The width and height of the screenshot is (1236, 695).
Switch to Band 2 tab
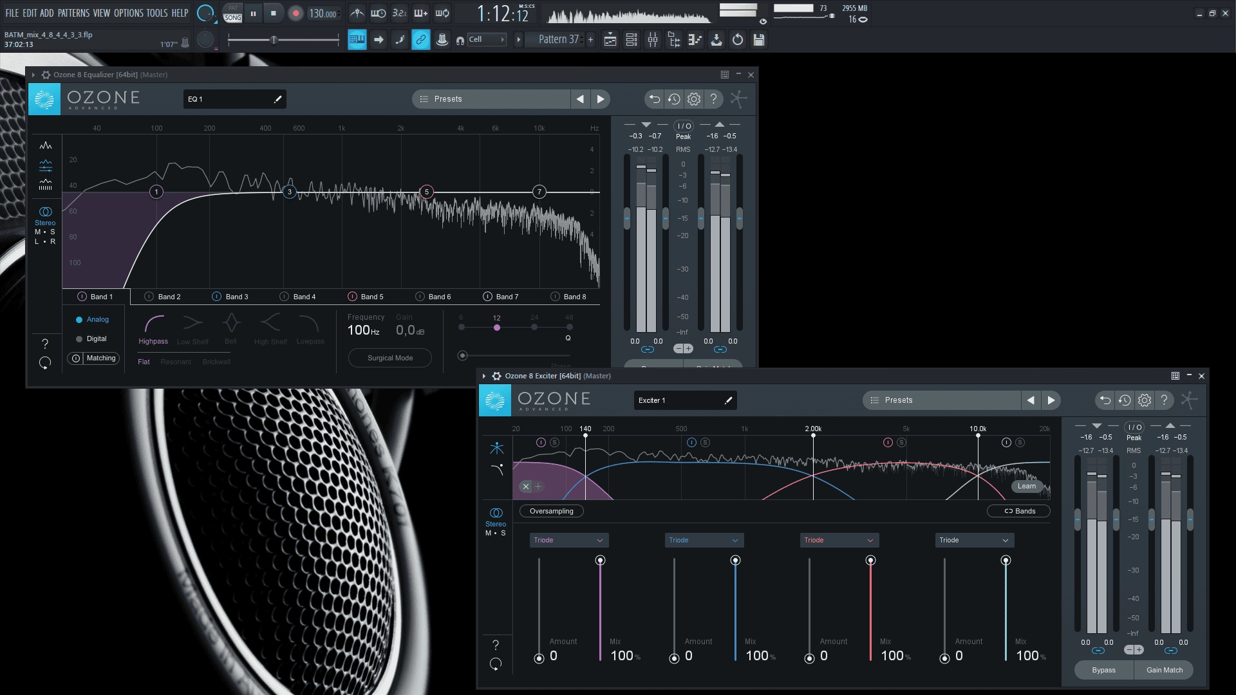pyautogui.click(x=163, y=297)
